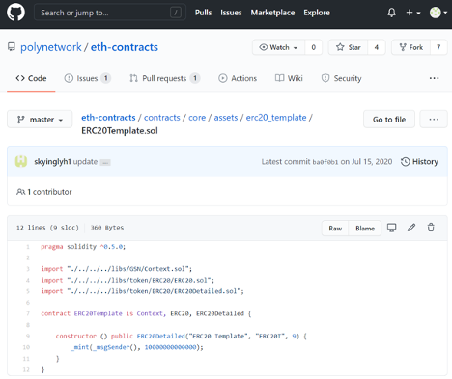Click the skyinglyh1 avatar image
Viewport: 452px width, 379px height.
[21, 161]
